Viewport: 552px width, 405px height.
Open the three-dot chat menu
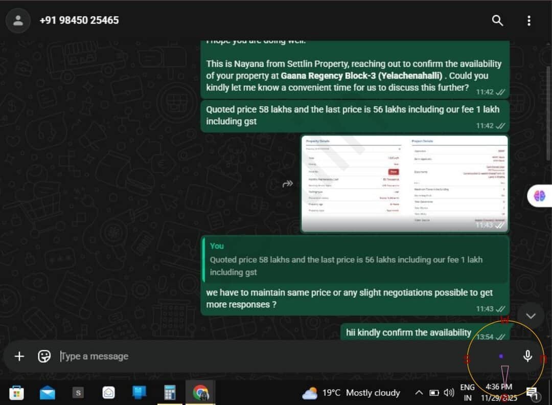coord(528,20)
